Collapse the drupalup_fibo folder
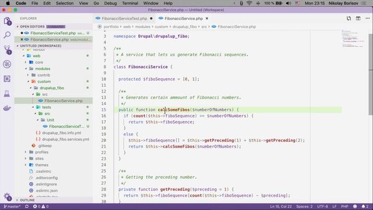Image resolution: width=373 pixels, height=210 pixels. (52, 88)
